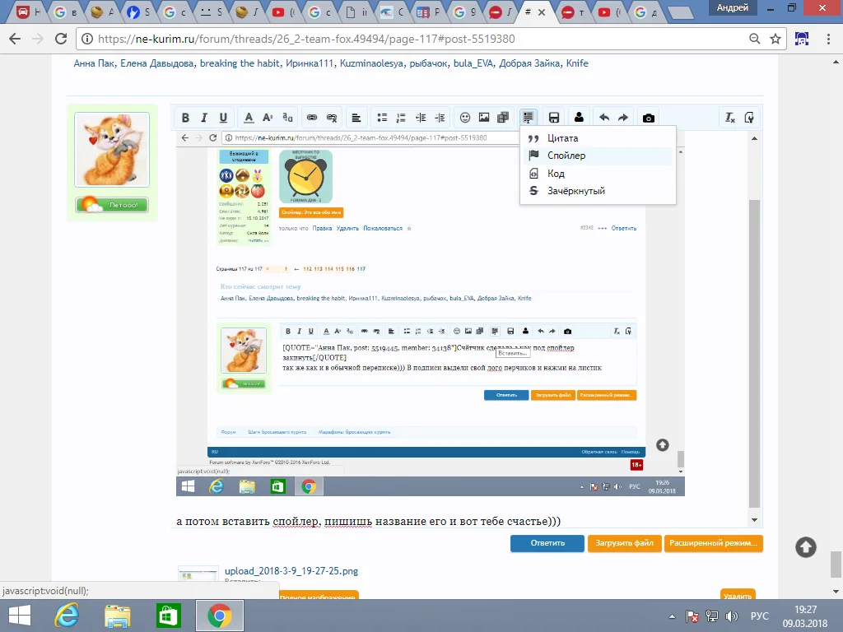This screenshot has width=843, height=632.
Task: Click the site information icon
Action: [x=86, y=39]
